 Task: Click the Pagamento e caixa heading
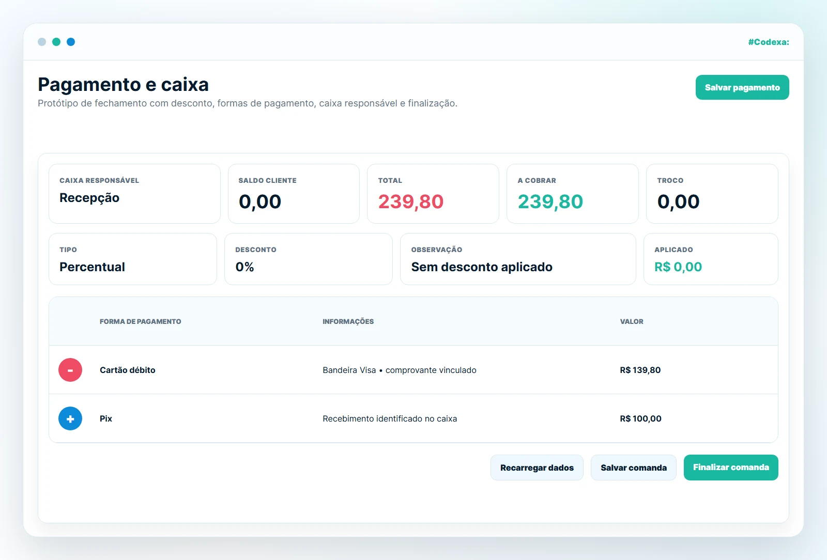click(x=123, y=84)
